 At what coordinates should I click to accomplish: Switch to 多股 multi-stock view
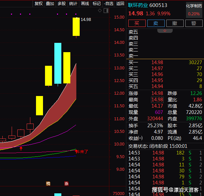click(62, 4)
